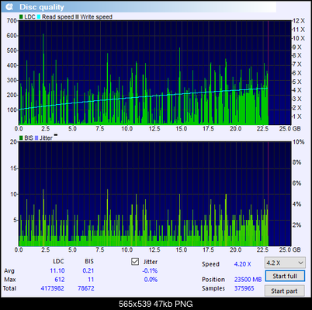Click the Start part button
Viewport: 312px width, 310px height.
point(284,291)
